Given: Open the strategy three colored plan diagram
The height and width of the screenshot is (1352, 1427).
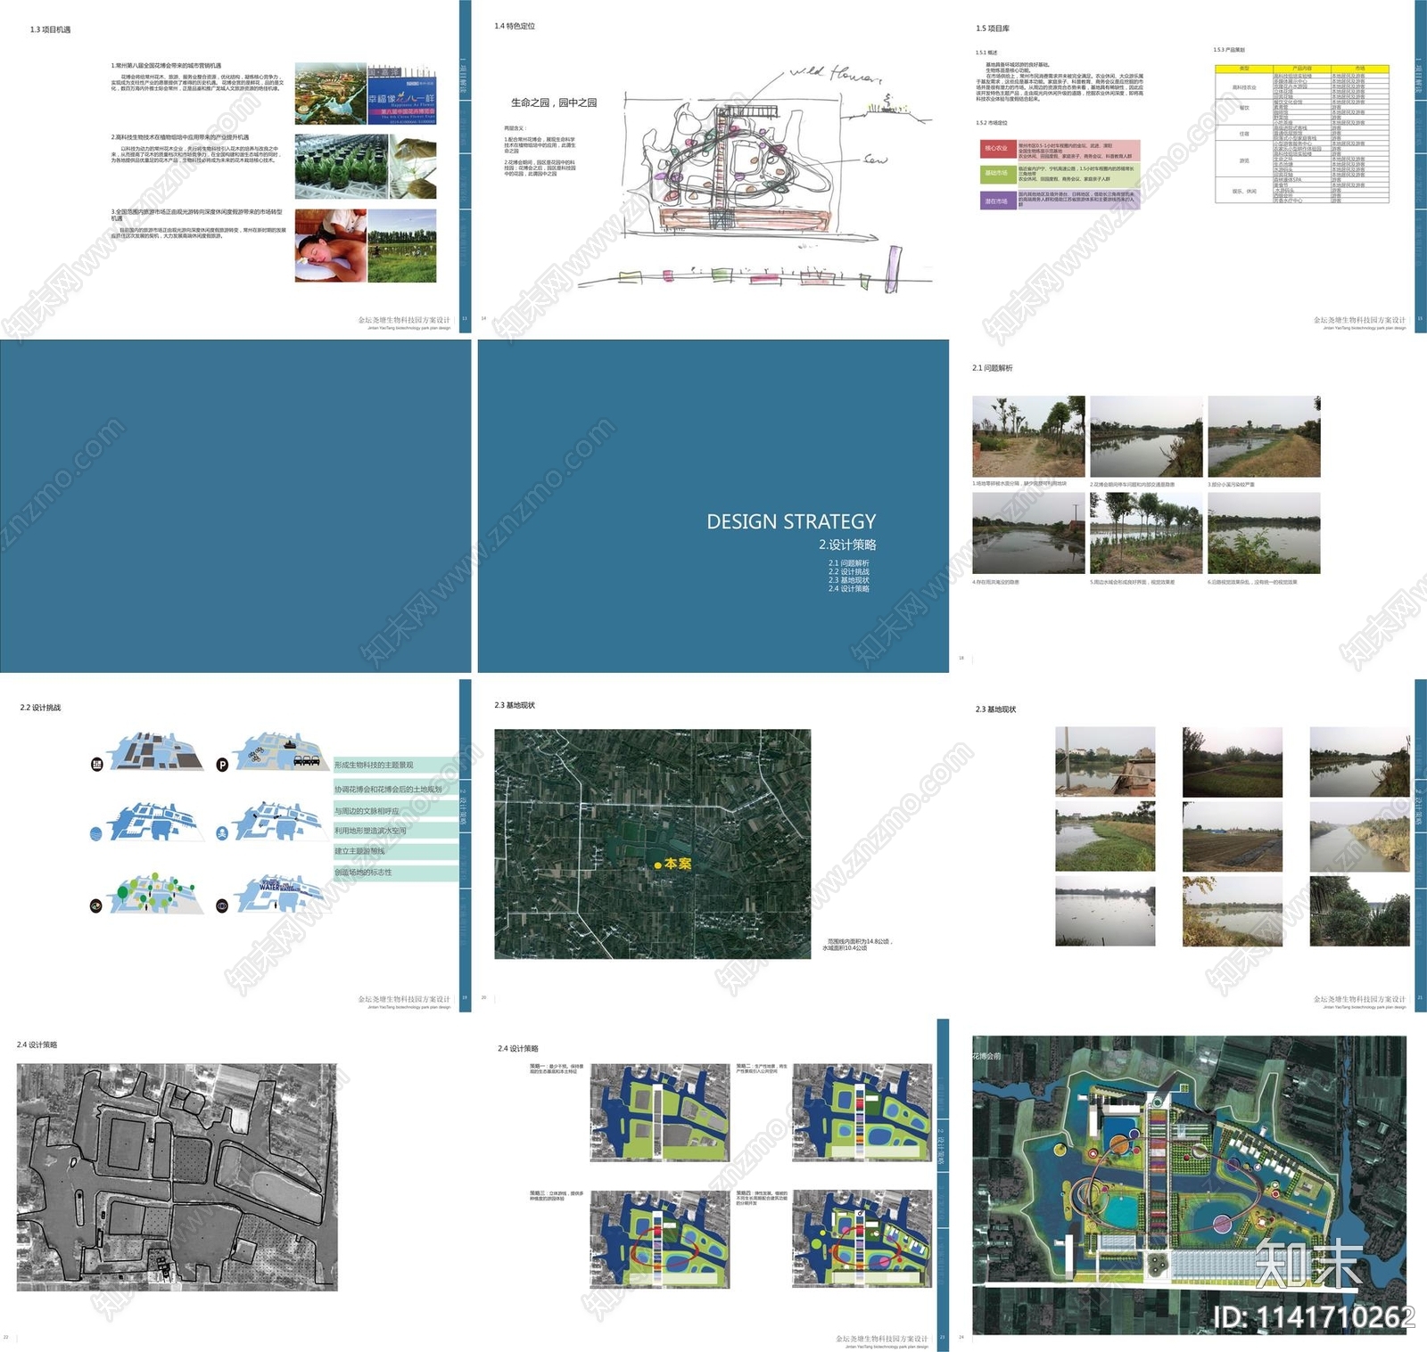Looking at the screenshot, I should coord(660,1238).
